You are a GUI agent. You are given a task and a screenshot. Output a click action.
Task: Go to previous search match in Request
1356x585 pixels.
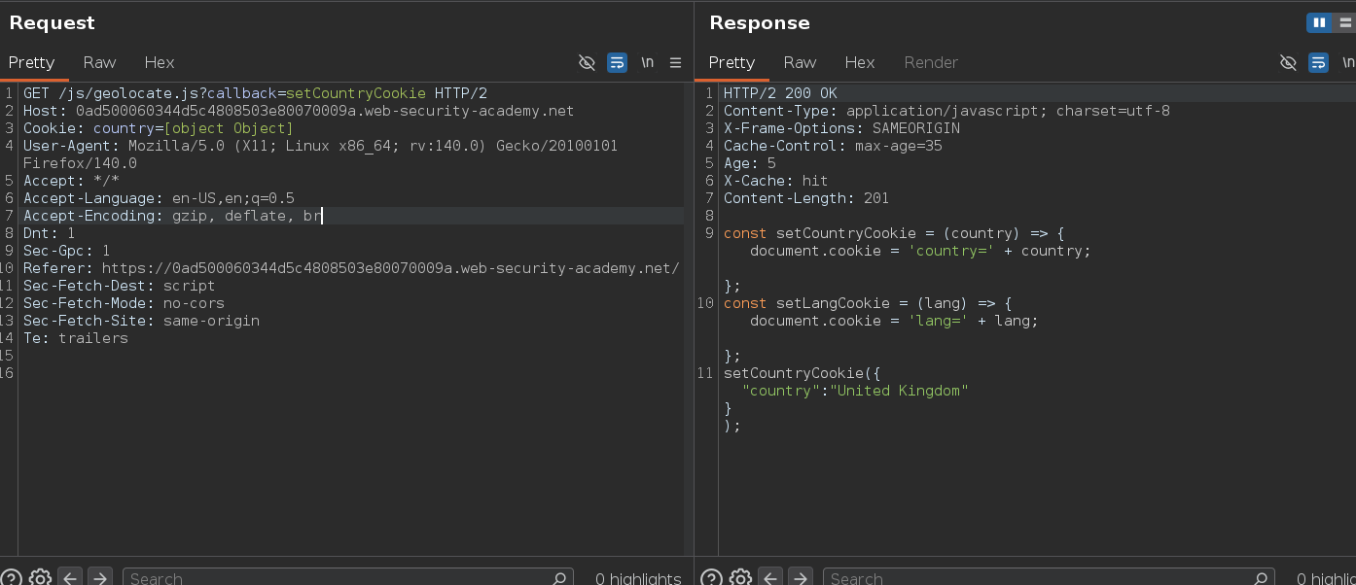[x=70, y=578]
